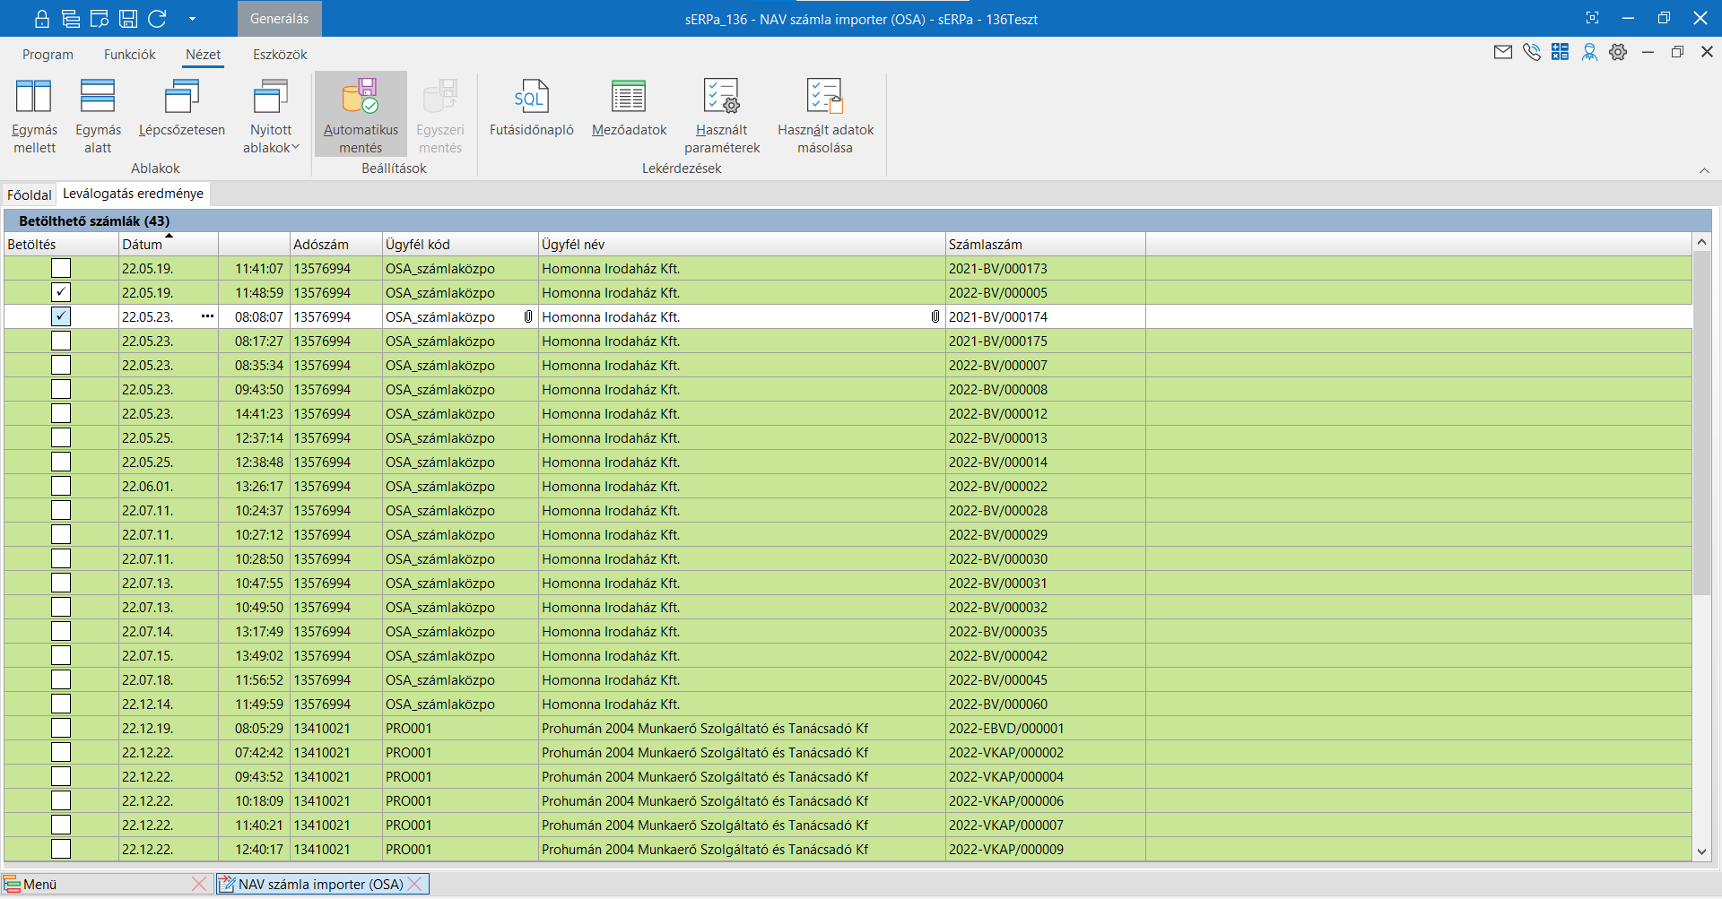Check the box for invoice 2021-BV/000173
This screenshot has width=1722, height=899.
click(x=61, y=268)
